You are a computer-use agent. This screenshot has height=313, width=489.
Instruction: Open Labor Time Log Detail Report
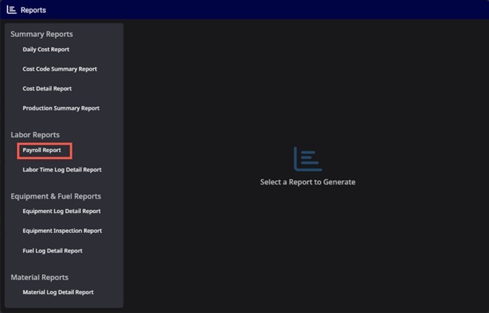pos(62,170)
